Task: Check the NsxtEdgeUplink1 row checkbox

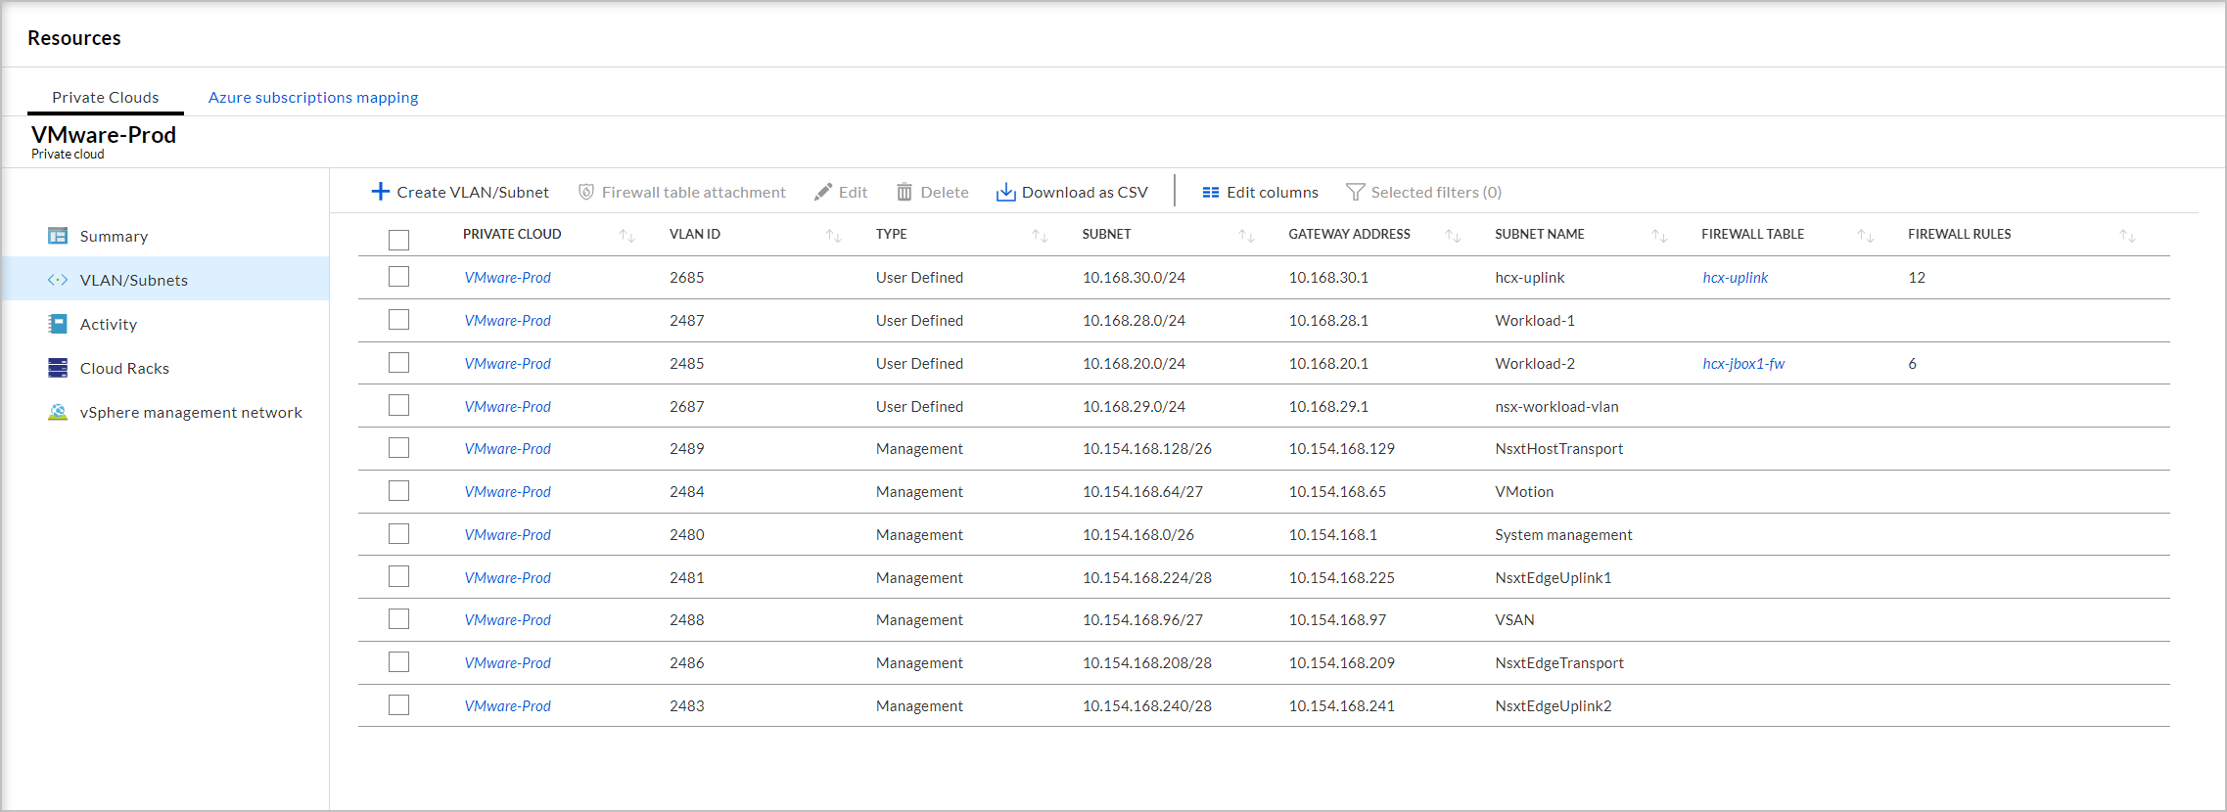Action: (398, 577)
